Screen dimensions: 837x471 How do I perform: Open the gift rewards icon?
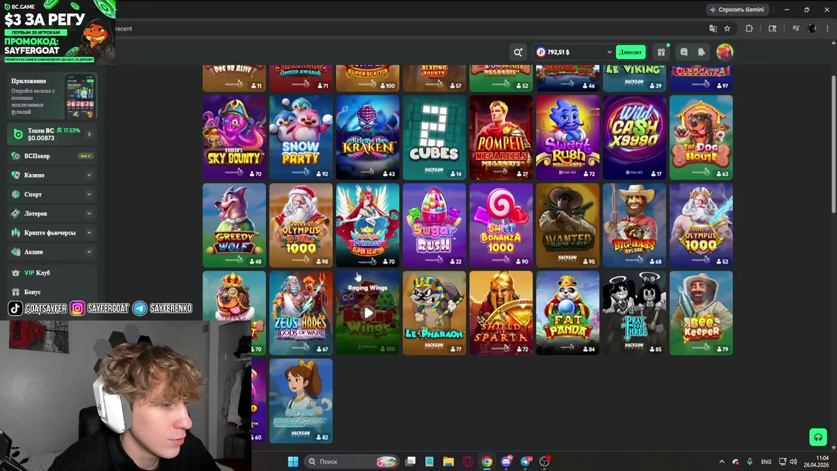661,52
